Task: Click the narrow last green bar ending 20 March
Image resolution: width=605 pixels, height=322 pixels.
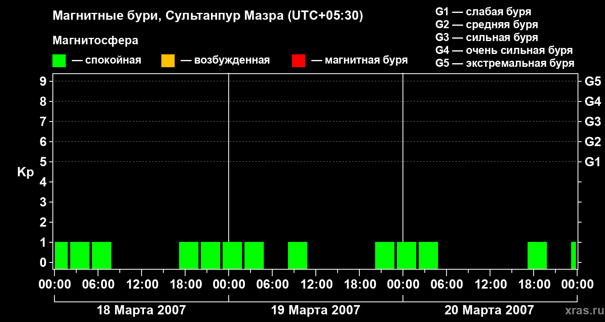Action: coord(574,255)
